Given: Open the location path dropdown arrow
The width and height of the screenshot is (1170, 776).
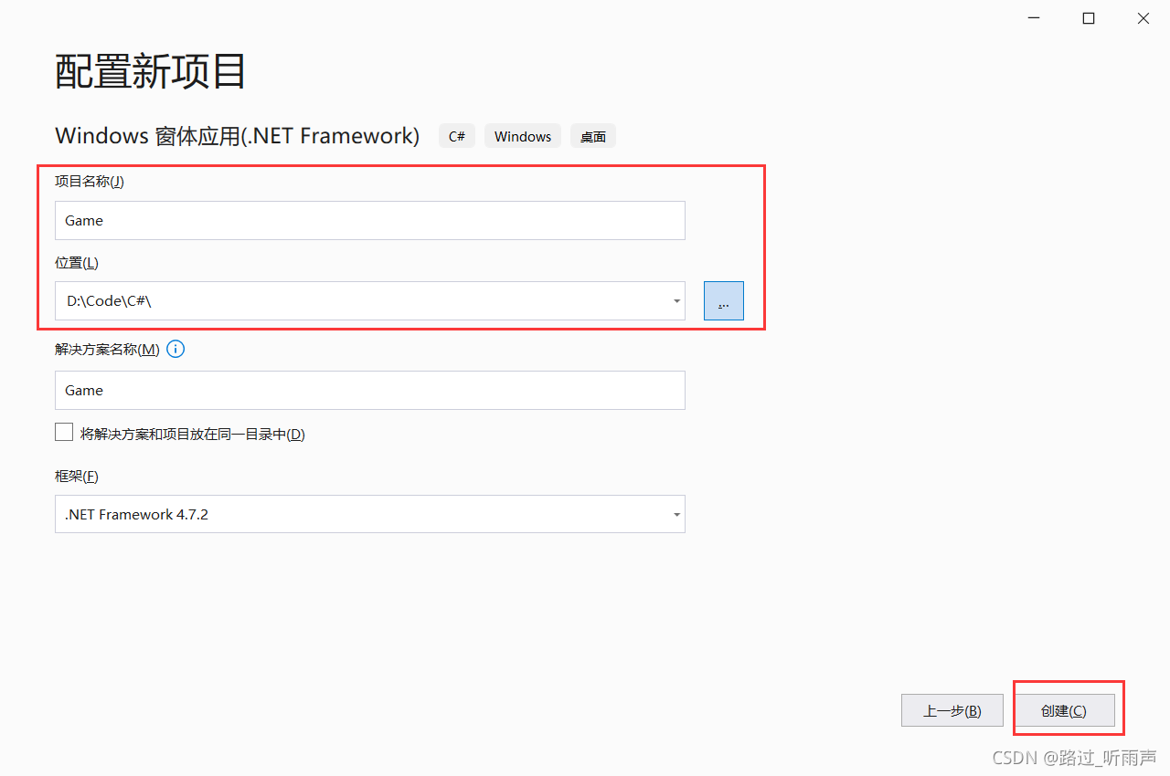Looking at the screenshot, I should click(x=676, y=301).
